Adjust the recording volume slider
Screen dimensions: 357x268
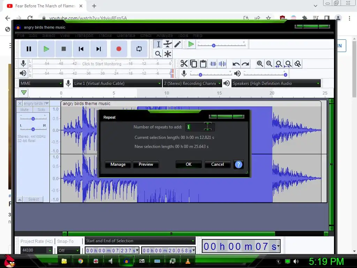click(x=211, y=74)
